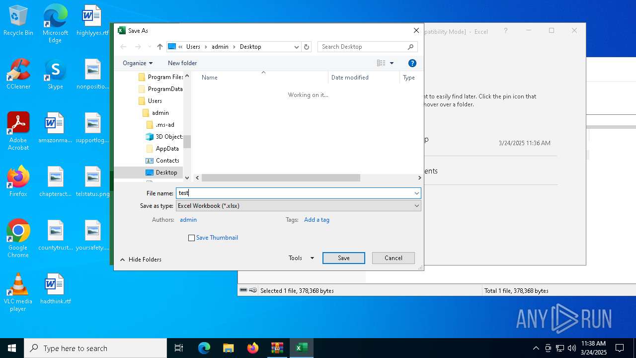This screenshot has height=358, width=636.
Task: Create a New folder
Action: [x=182, y=63]
